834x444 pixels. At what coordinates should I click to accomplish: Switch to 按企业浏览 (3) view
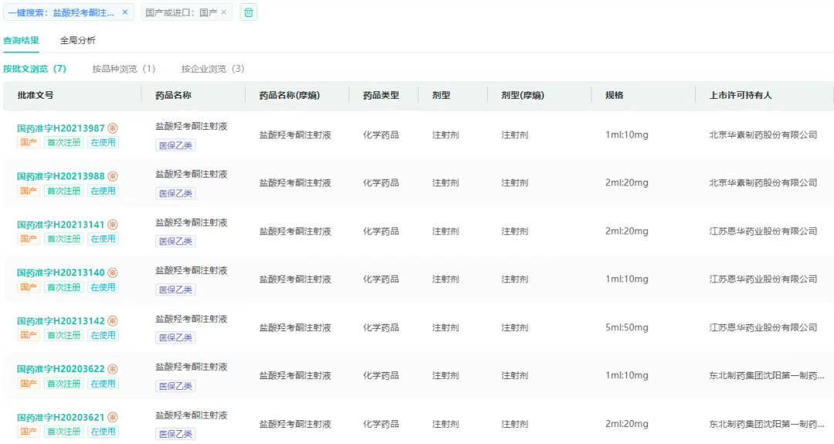(212, 69)
